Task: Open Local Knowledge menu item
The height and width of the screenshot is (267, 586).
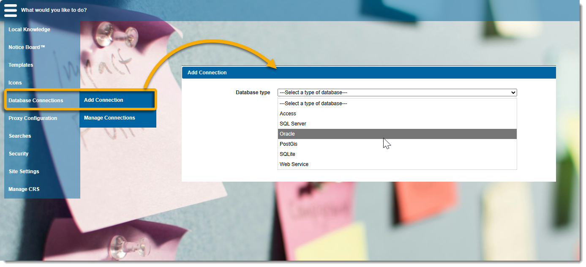Action: [29, 30]
